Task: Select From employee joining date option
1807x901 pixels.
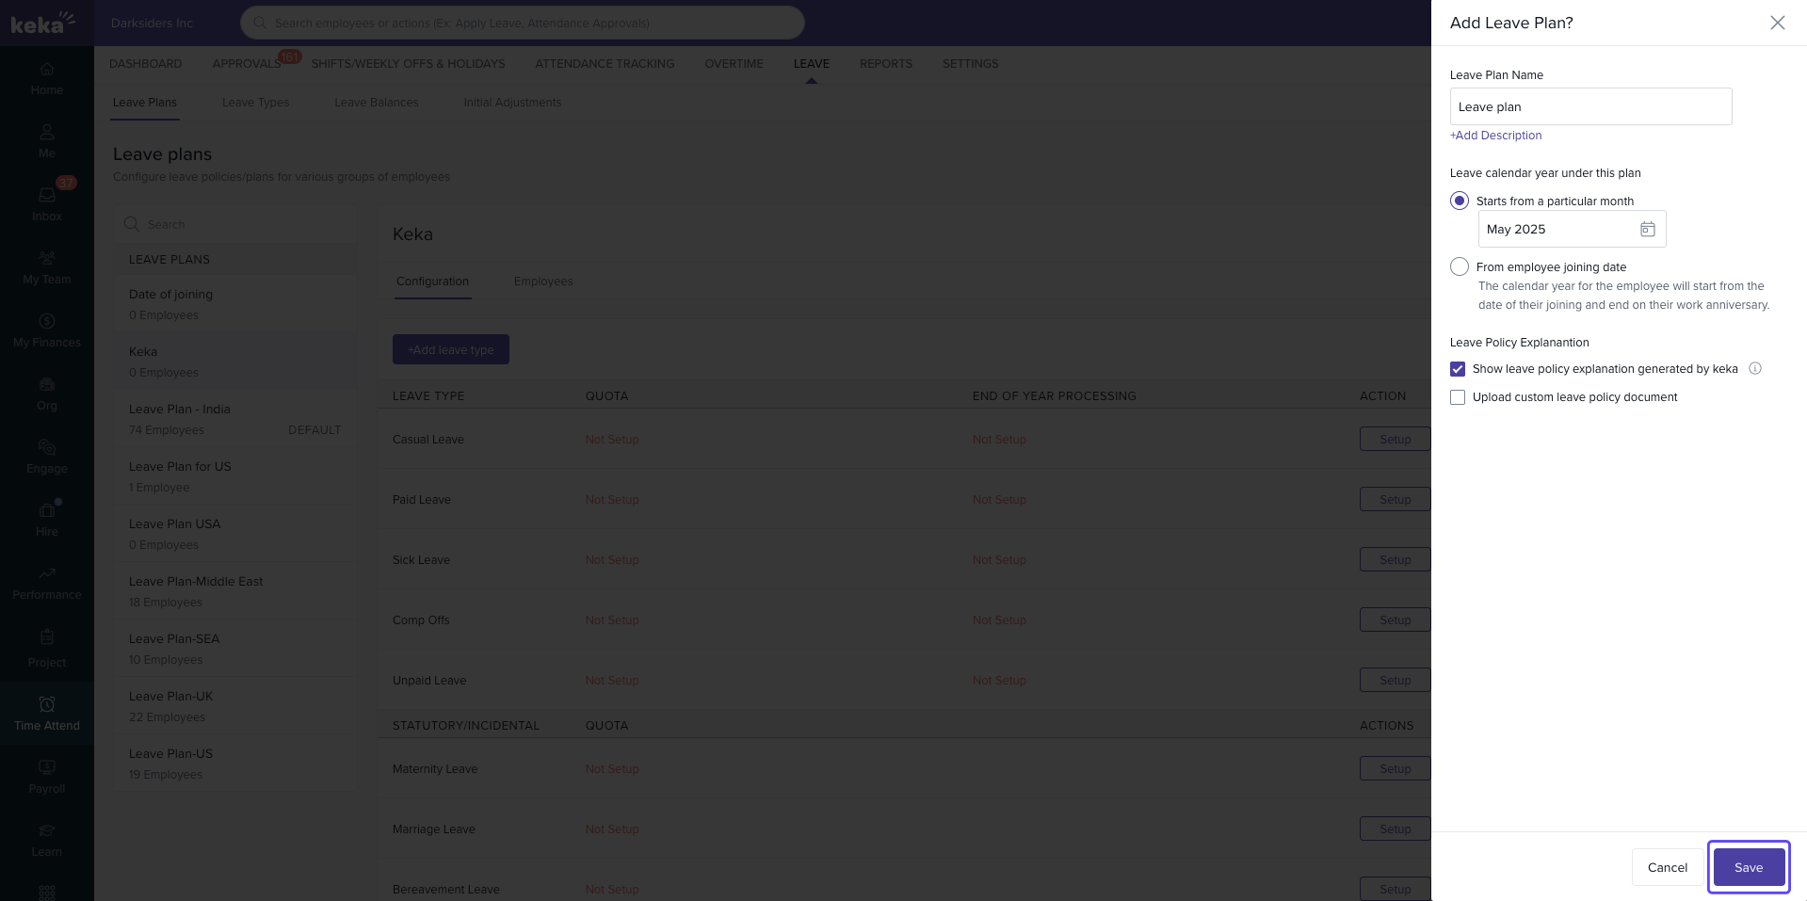Action: 1460,266
